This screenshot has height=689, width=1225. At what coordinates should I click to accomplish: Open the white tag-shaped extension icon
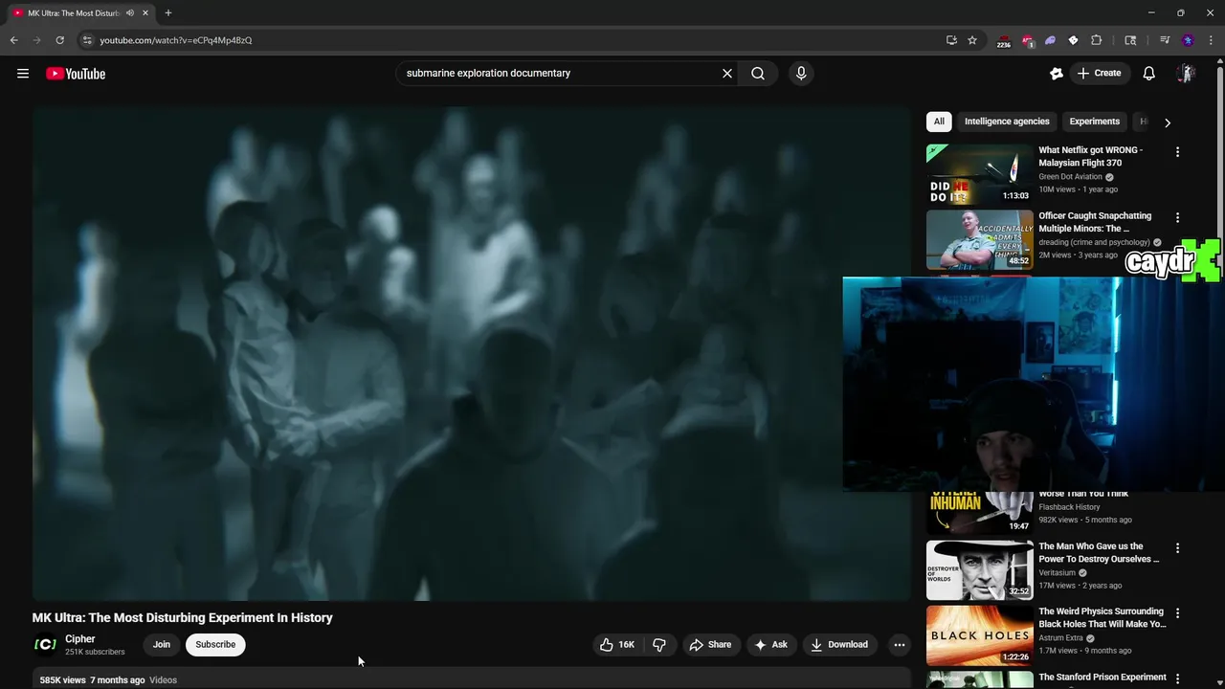coord(1074,40)
